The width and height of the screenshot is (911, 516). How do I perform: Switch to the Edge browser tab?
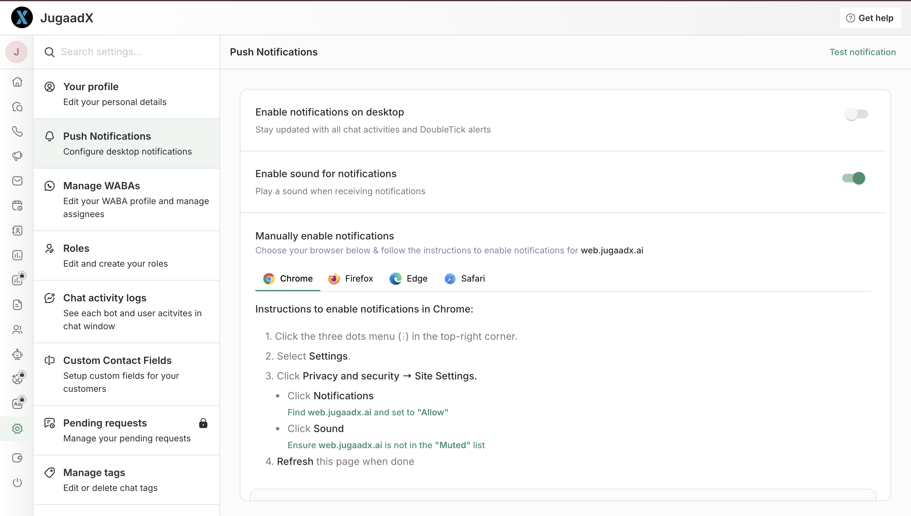click(x=408, y=278)
